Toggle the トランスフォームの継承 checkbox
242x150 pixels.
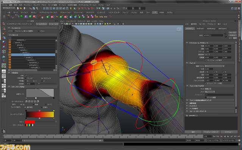[205, 60]
